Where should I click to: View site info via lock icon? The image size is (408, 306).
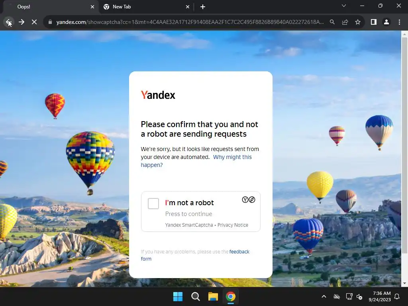[x=50, y=22]
